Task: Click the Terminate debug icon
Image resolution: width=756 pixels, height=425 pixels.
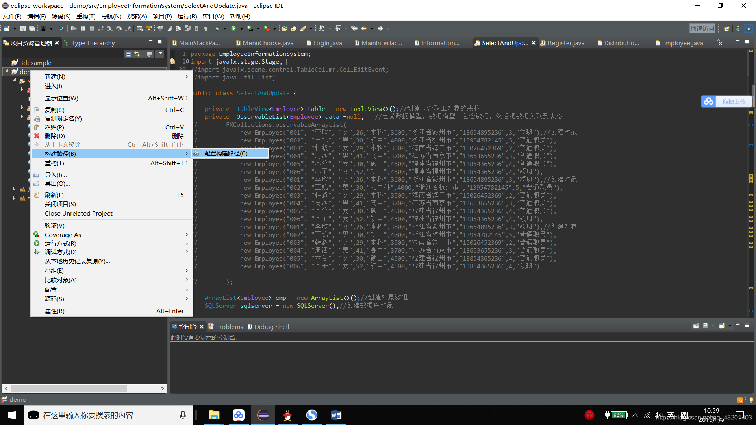Action: [x=92, y=28]
